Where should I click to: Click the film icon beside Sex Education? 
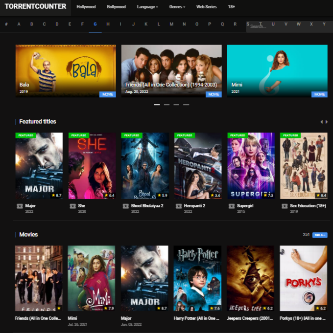(285, 206)
